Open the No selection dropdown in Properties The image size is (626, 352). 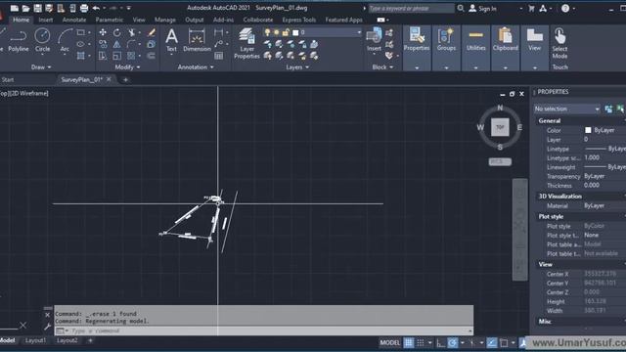coord(567,109)
